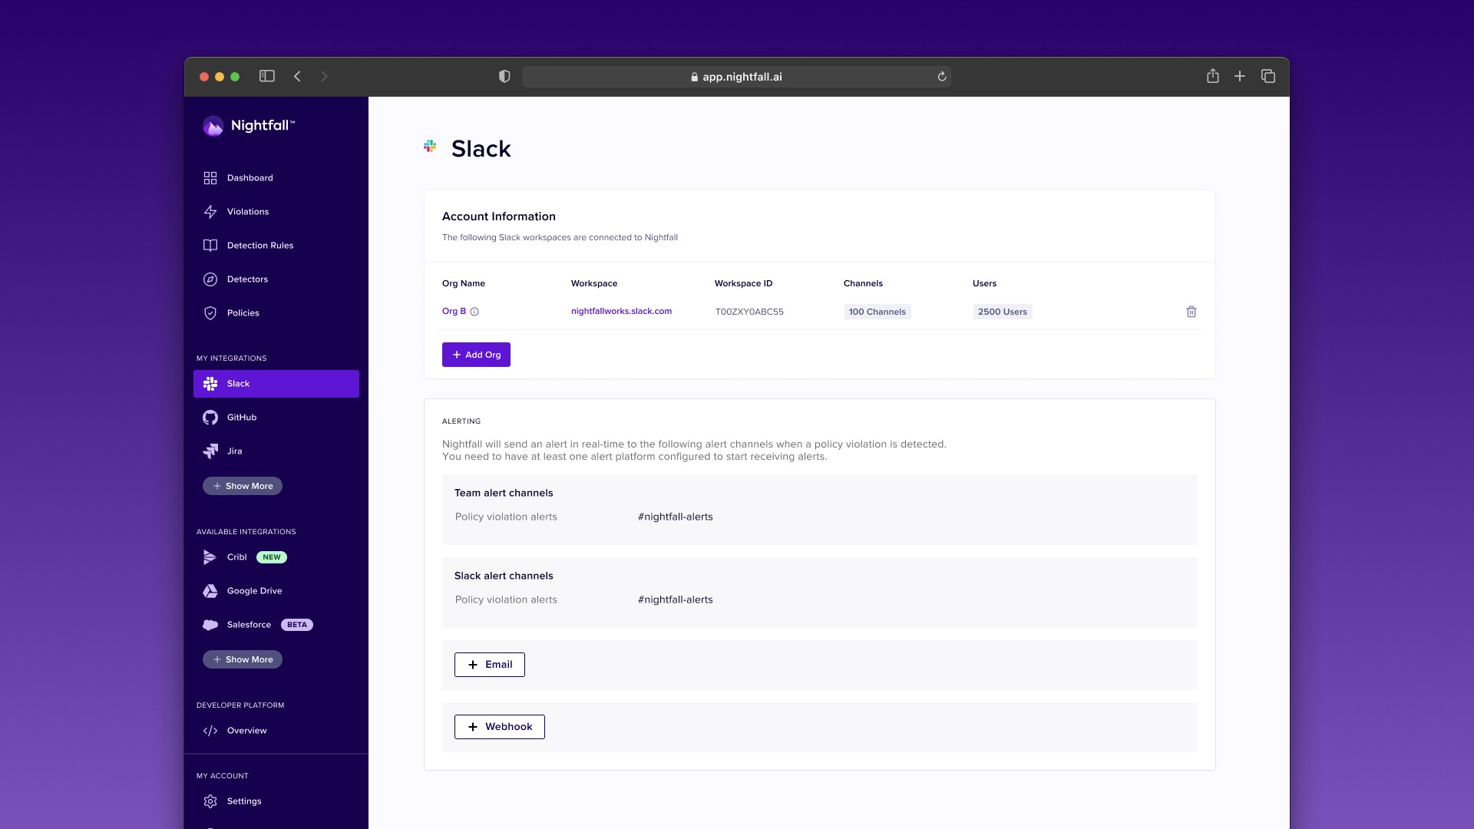
Task: Click the info icon beside Org B
Action: (x=474, y=312)
